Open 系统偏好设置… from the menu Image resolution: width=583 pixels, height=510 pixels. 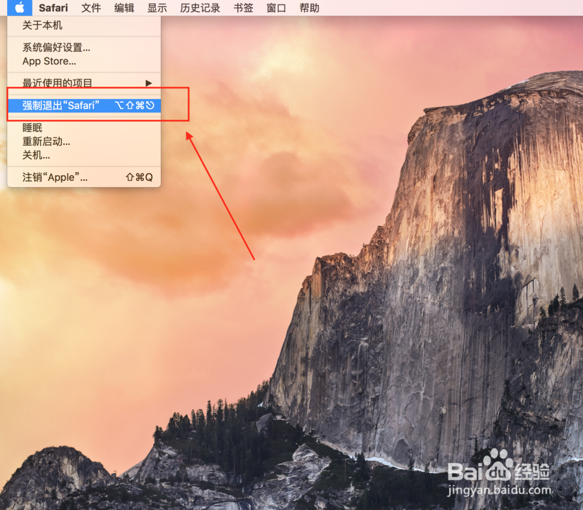coord(84,48)
